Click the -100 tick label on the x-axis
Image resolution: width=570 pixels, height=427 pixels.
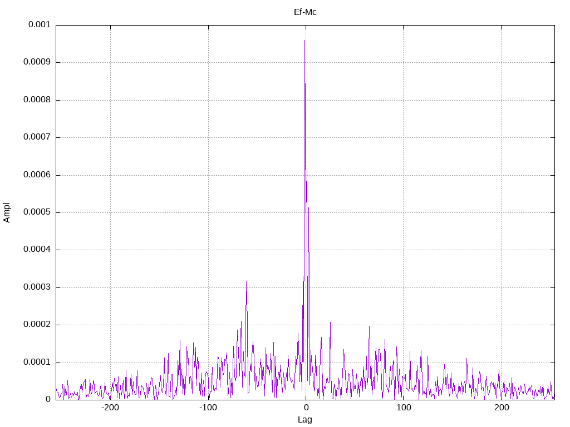point(208,408)
